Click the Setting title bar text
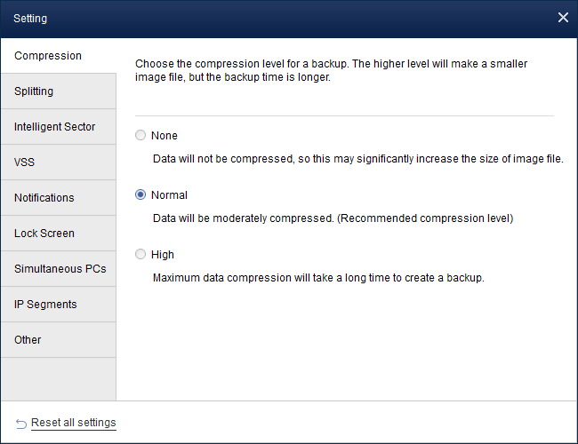Screen dimensions: 578x444 [30, 18]
